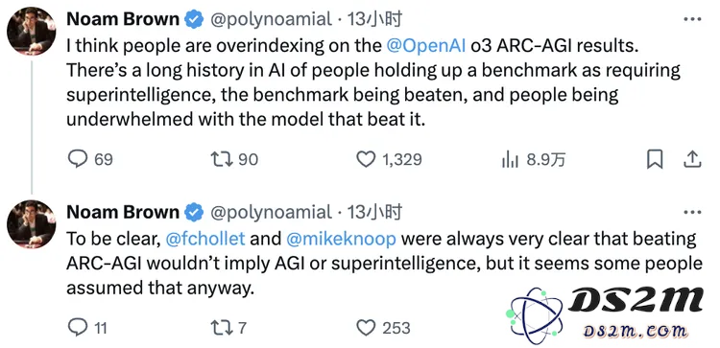720x348 pixels.
Task: Repost the second tweet with 7 retweets
Action: 228,328
